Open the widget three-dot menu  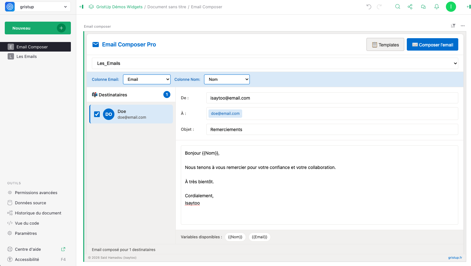click(x=463, y=26)
